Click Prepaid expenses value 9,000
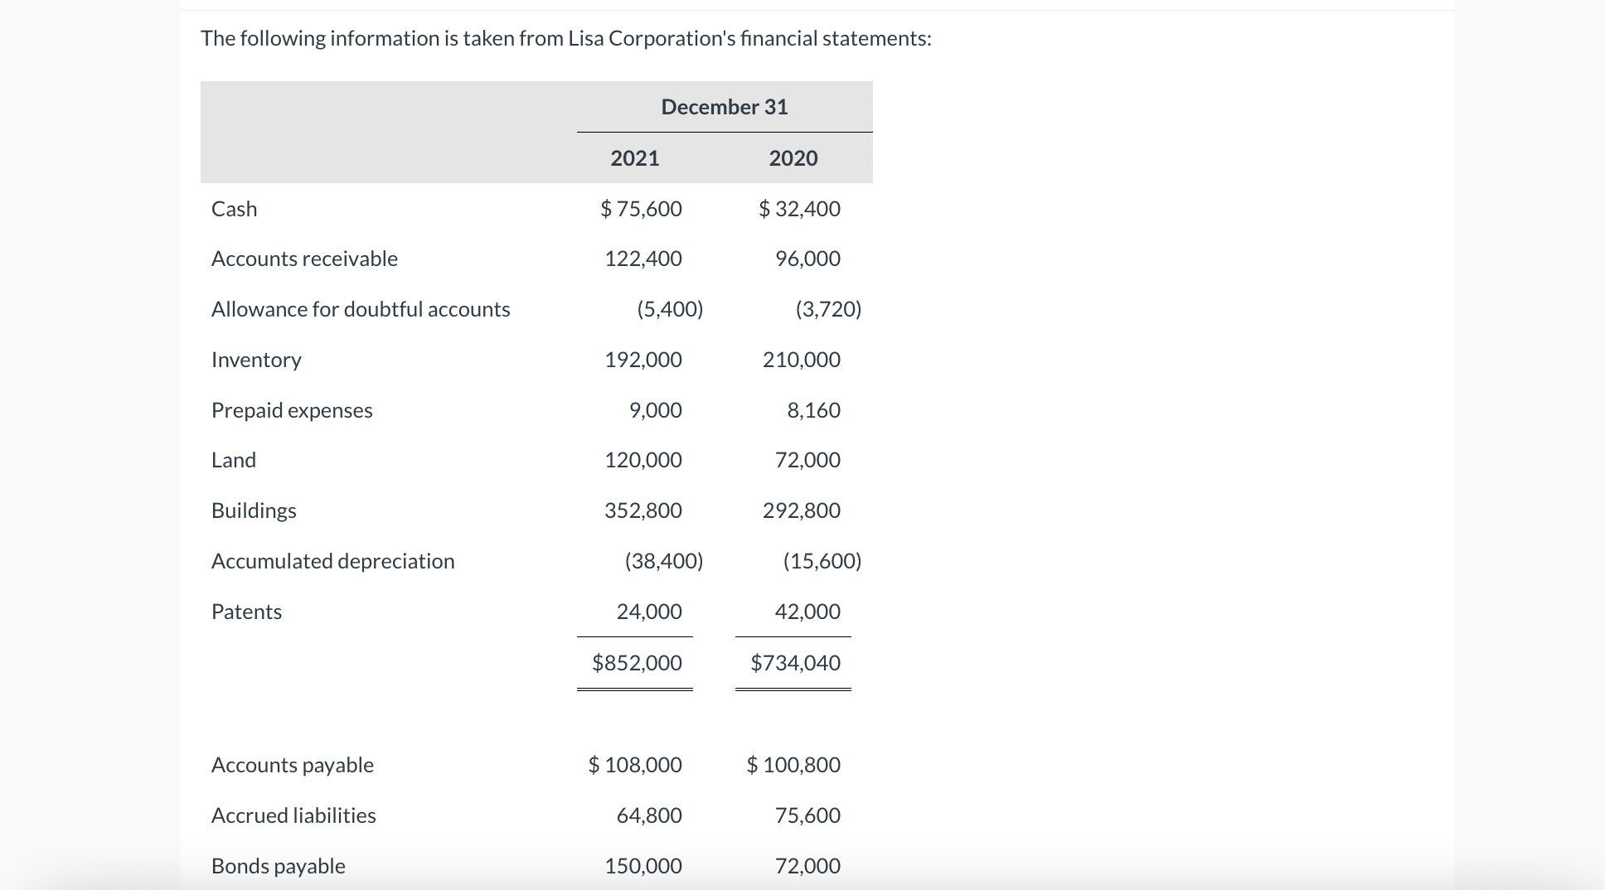This screenshot has width=1605, height=890. click(656, 410)
